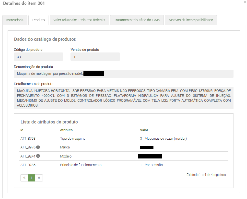This screenshot has width=247, height=199.
Task: Click the Id column header
Action: [22, 130]
